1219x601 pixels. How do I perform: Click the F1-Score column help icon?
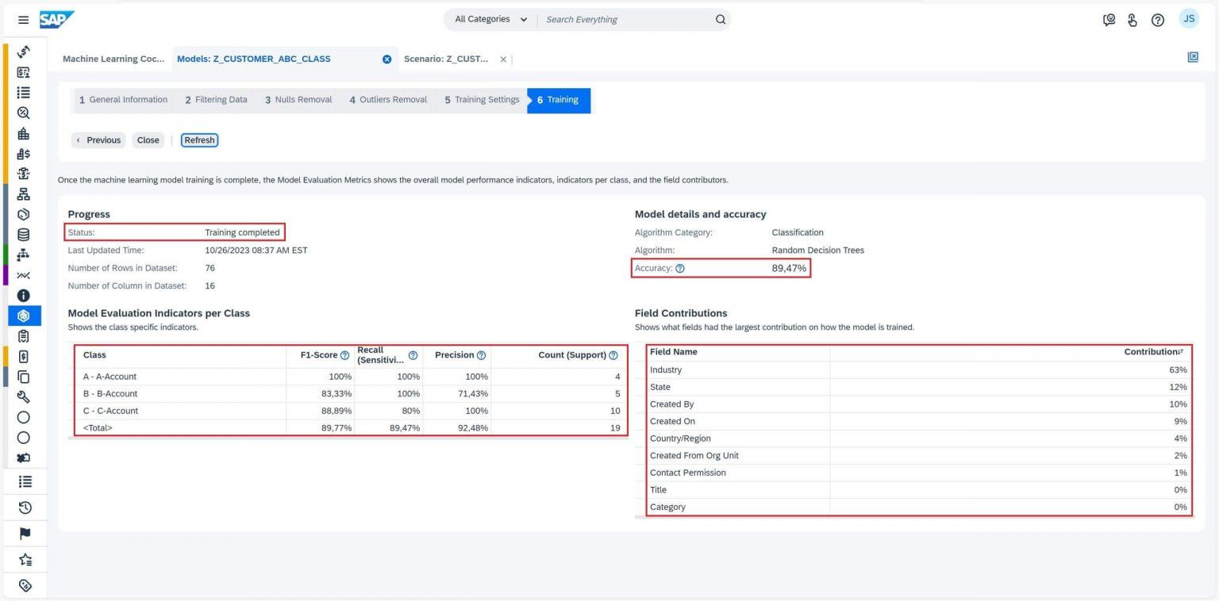click(x=344, y=355)
